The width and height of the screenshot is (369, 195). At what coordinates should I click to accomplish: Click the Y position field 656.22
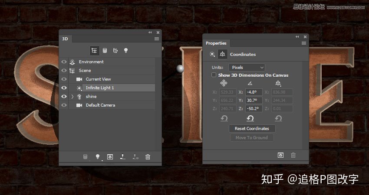pyautogui.click(x=228, y=101)
